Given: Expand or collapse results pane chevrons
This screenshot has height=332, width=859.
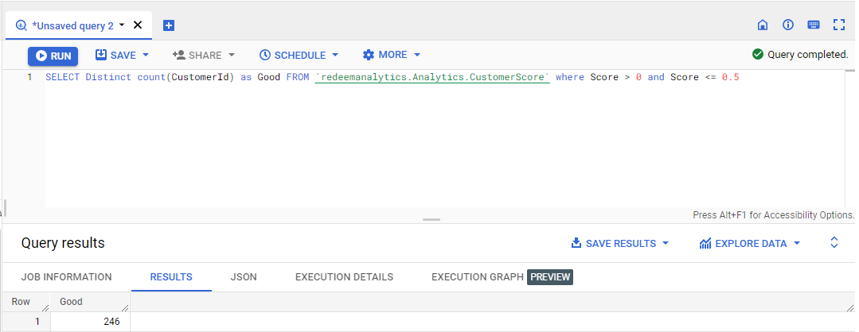Looking at the screenshot, I should [834, 243].
